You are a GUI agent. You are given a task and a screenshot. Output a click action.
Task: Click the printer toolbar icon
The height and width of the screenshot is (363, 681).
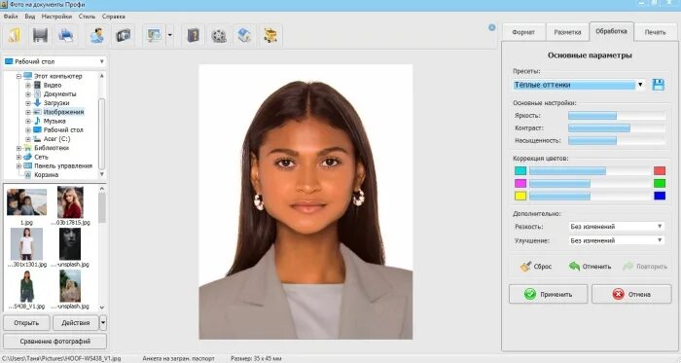66,36
